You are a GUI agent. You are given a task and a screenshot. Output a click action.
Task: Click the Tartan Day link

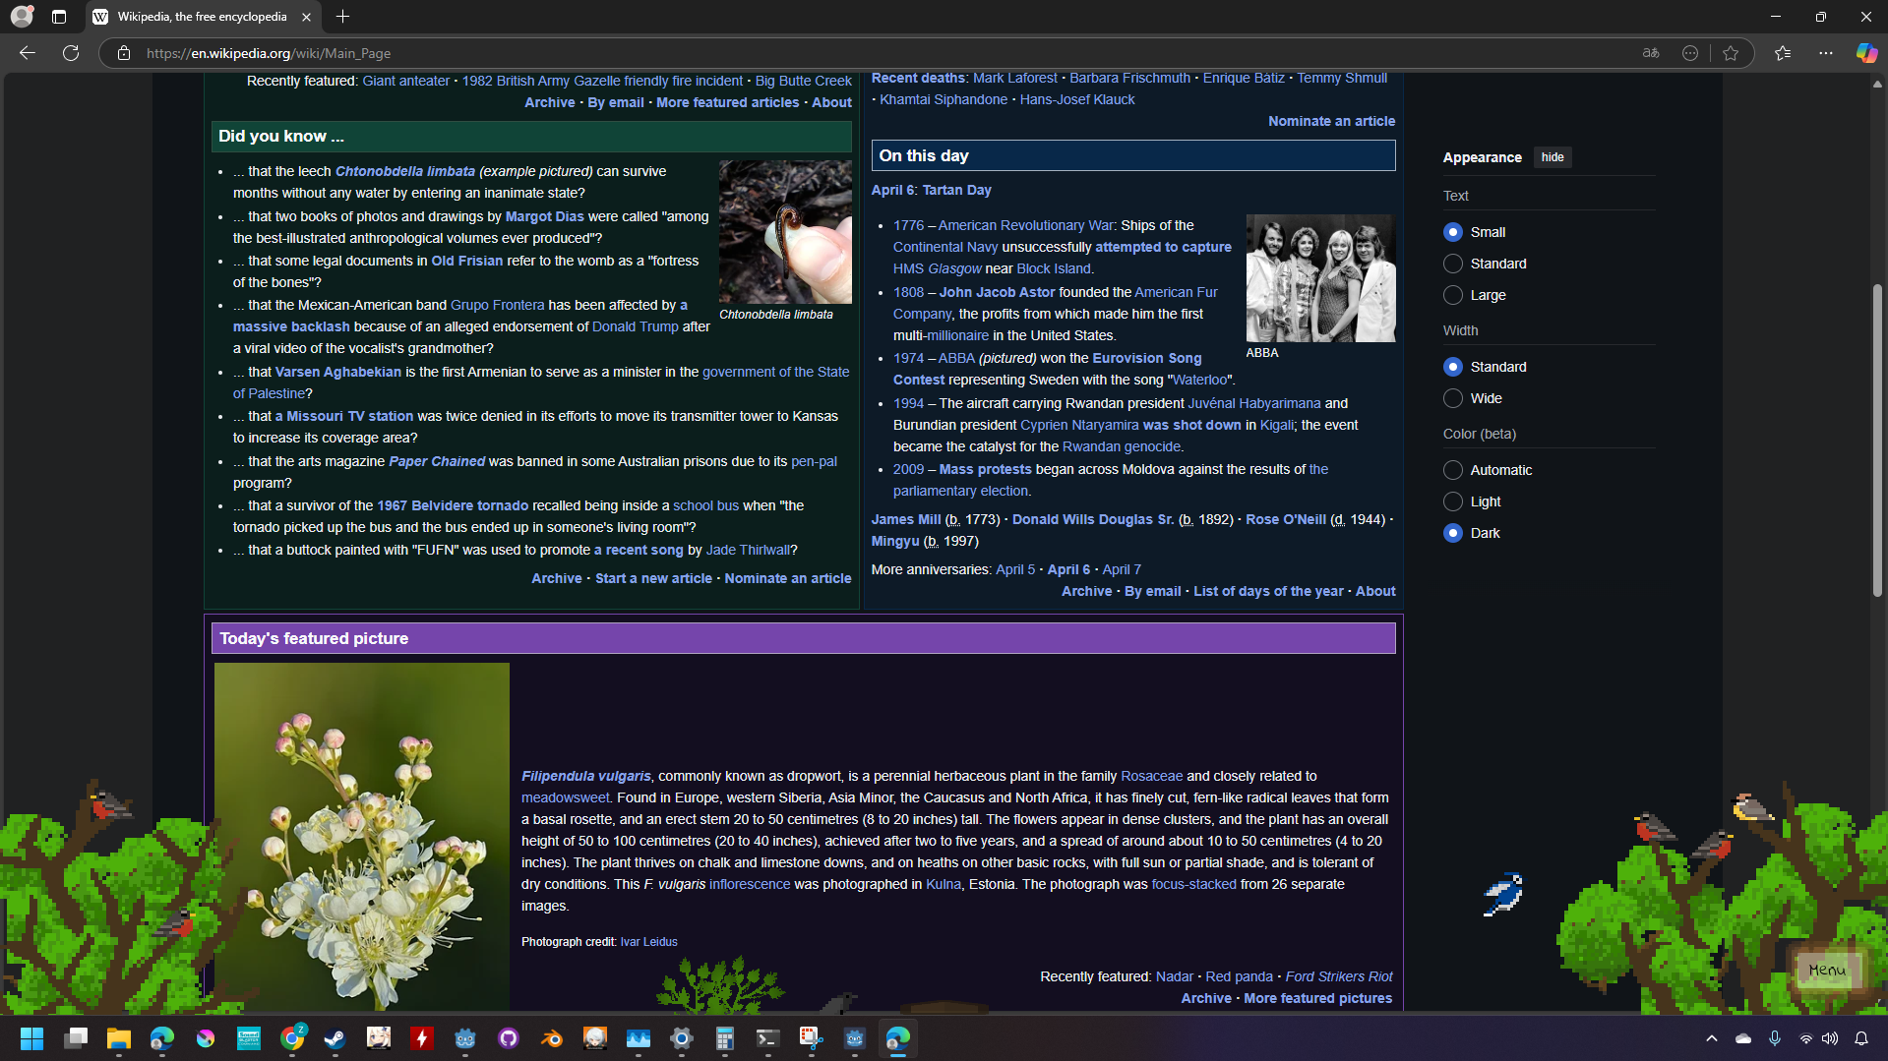[956, 190]
